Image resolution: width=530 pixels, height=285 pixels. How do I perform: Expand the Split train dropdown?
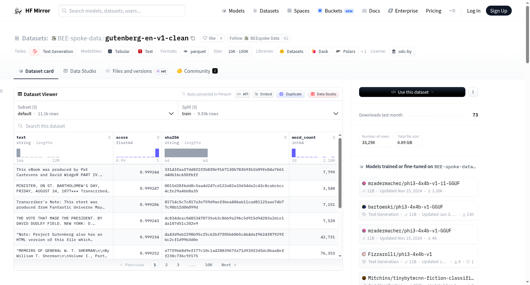(x=260, y=110)
